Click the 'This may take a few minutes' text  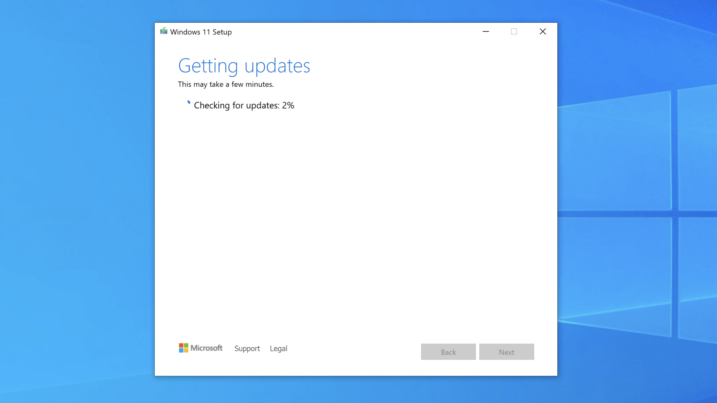pyautogui.click(x=226, y=84)
